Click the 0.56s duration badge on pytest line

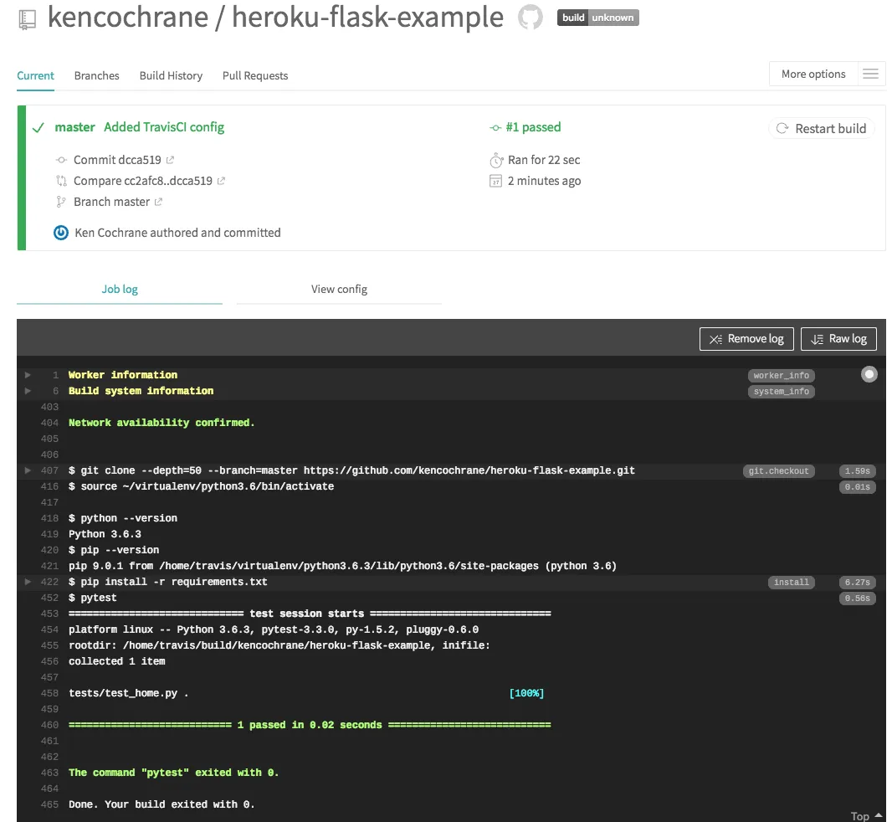[858, 598]
